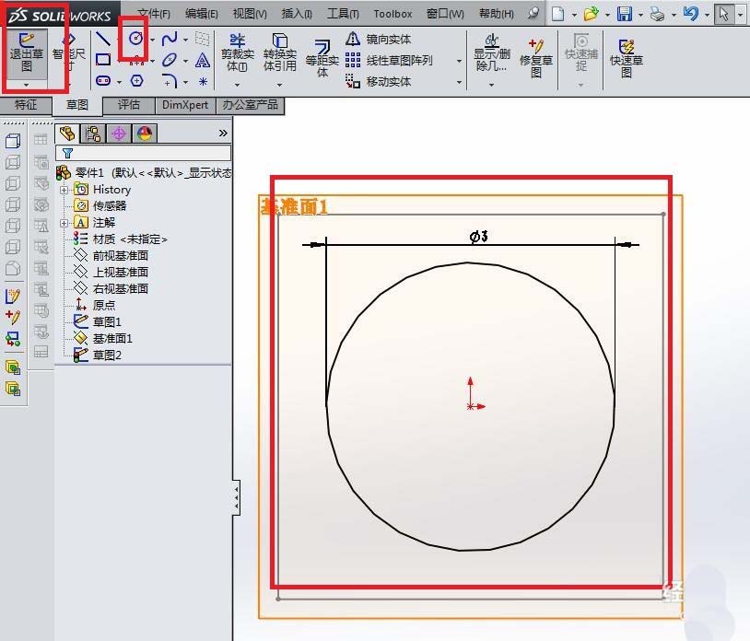Viewport: 750px width, 641px height.
Task: Open the 文件(F) menu
Action: pos(154,14)
